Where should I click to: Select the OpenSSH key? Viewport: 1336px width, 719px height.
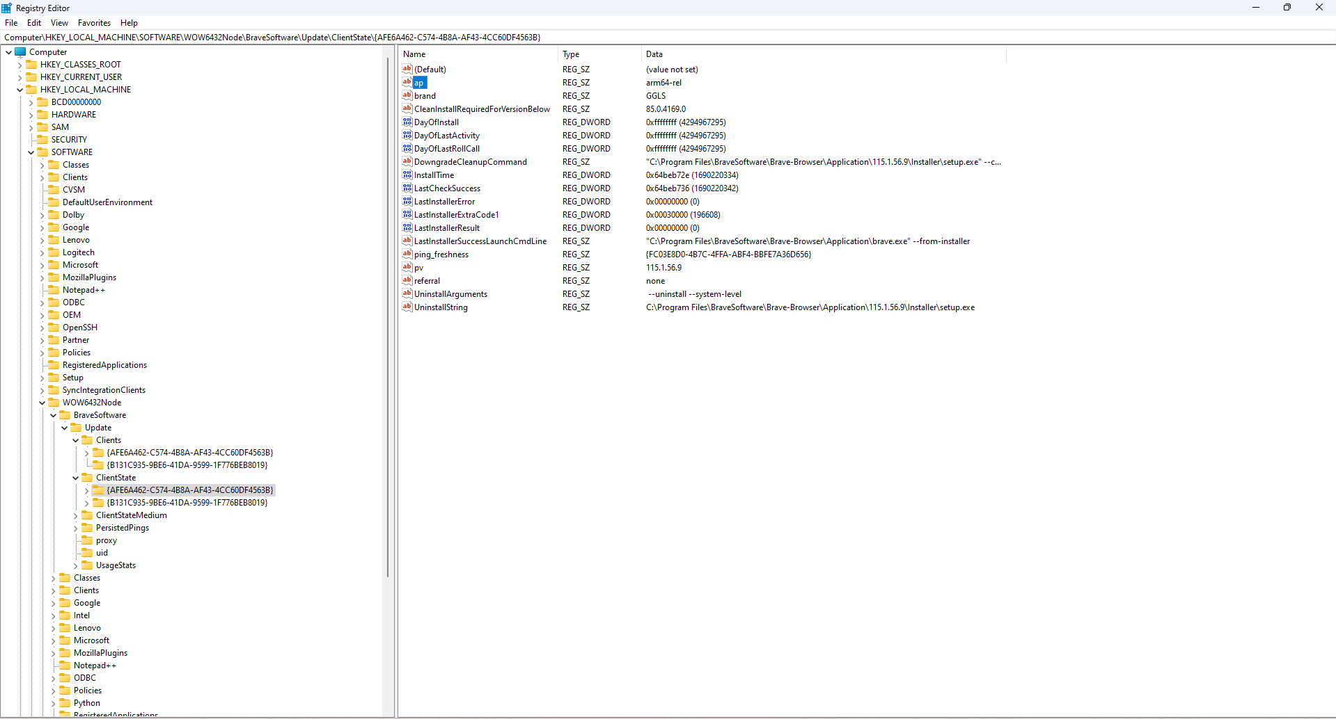click(80, 328)
